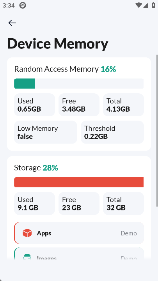158x281 pixels.
Task: Tap the Threshold 0.22GB tile
Action: point(112,132)
